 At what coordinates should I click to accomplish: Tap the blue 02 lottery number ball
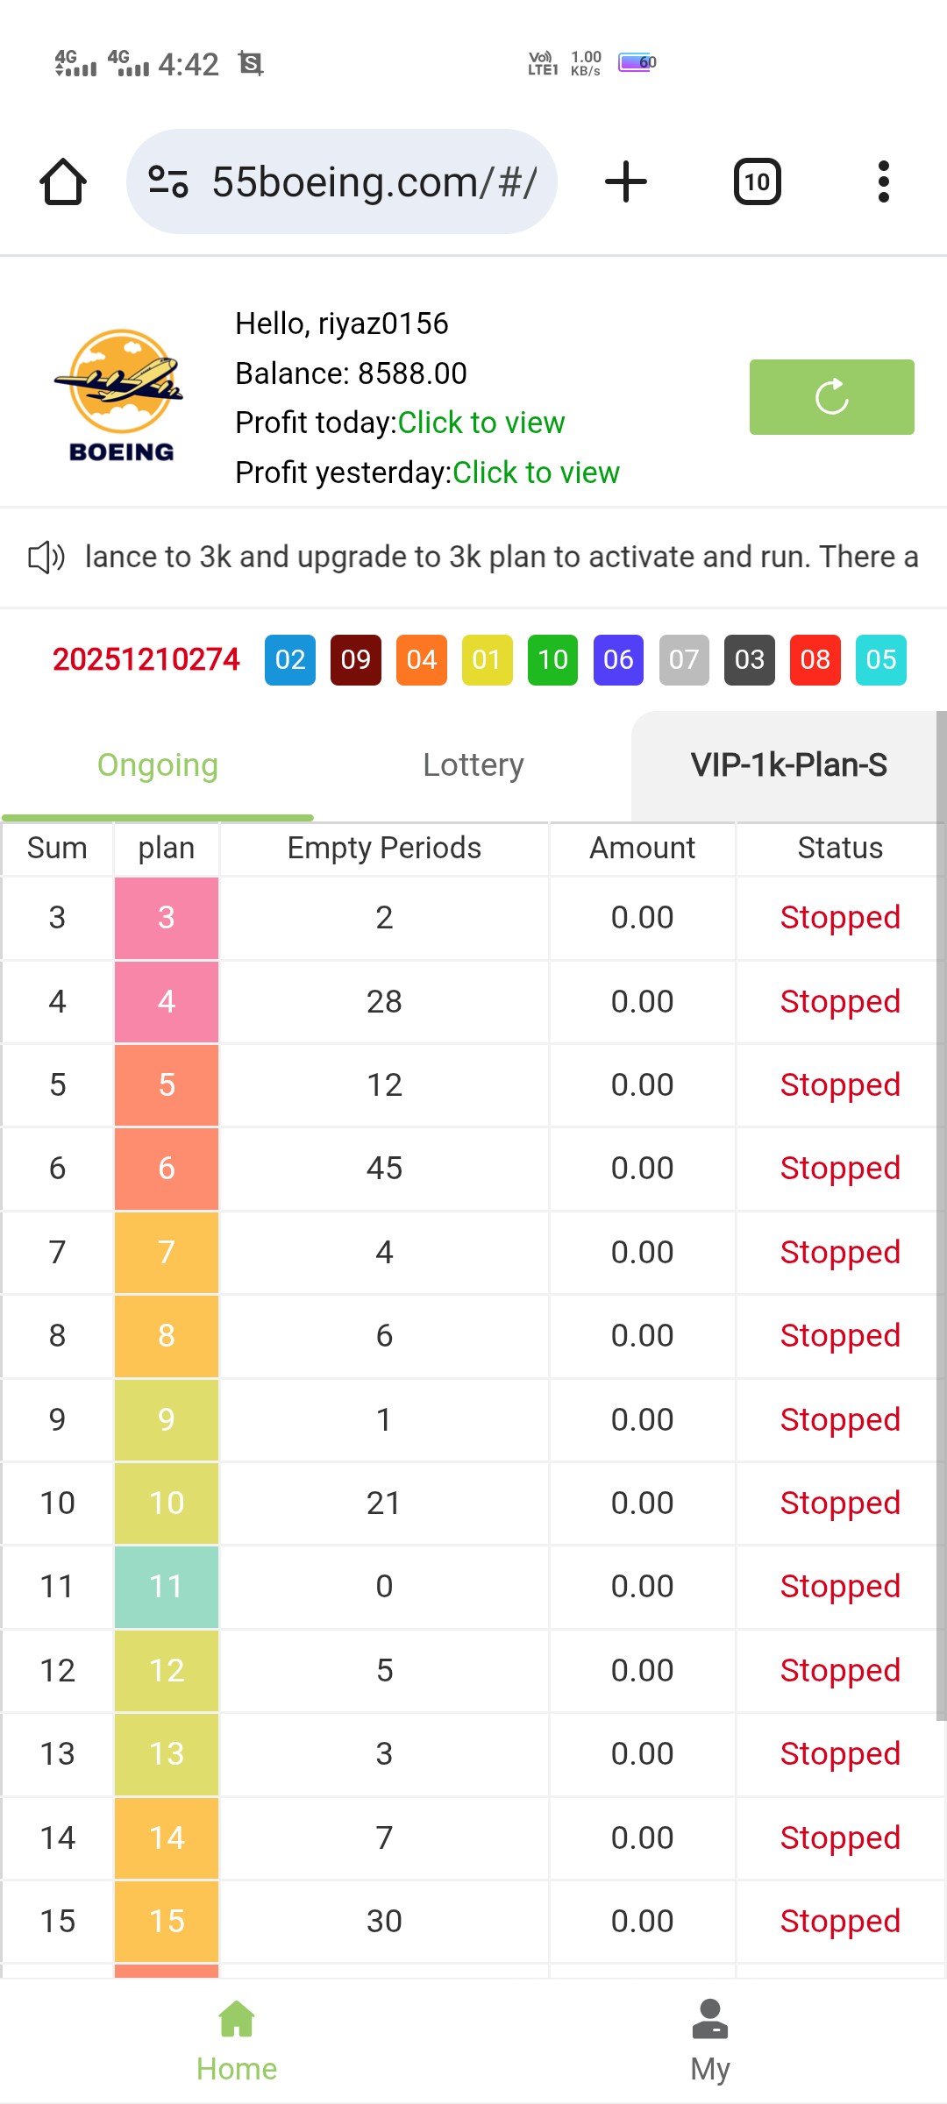(x=290, y=660)
